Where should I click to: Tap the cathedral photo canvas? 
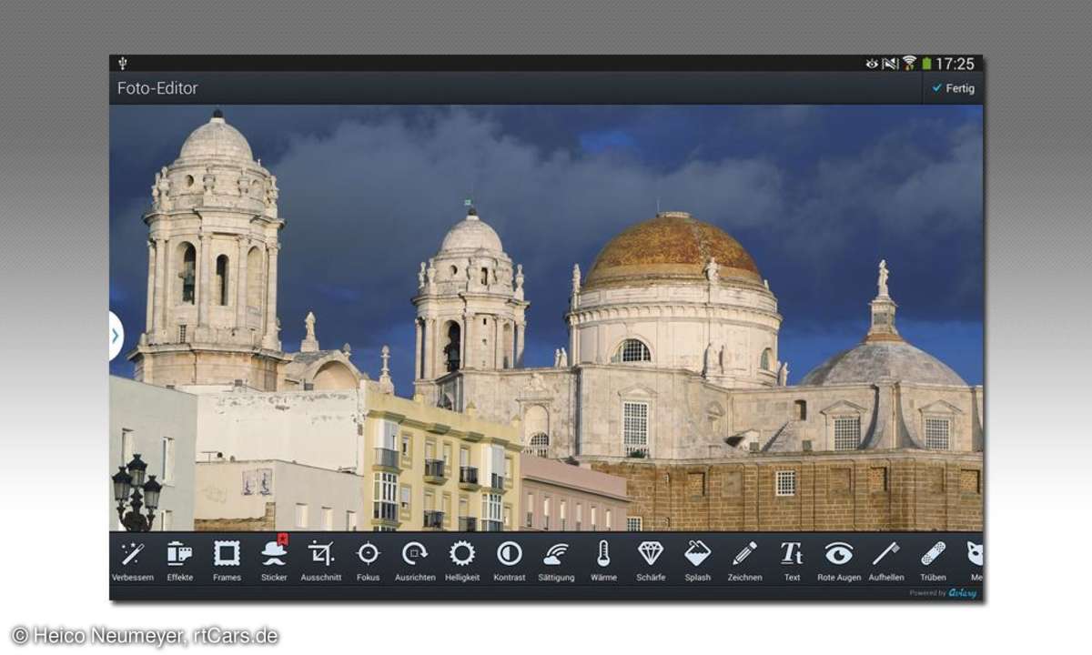546,317
